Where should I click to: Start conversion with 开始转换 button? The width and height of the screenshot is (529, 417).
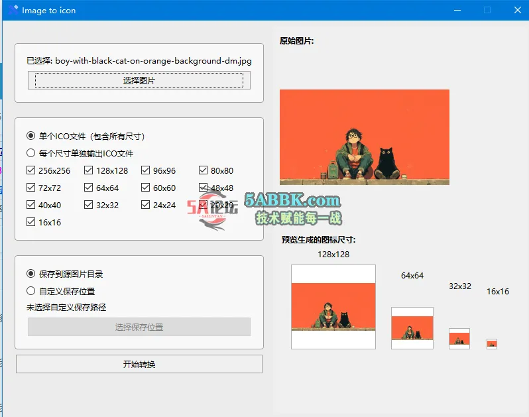(139, 364)
